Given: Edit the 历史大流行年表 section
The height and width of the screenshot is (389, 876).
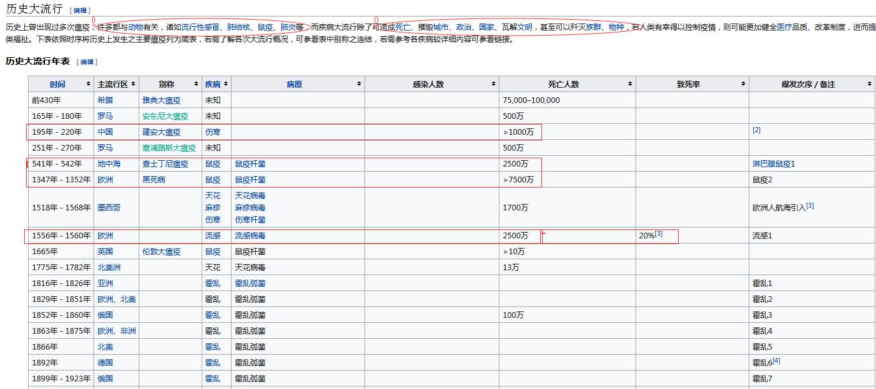Looking at the screenshot, I should (x=87, y=62).
